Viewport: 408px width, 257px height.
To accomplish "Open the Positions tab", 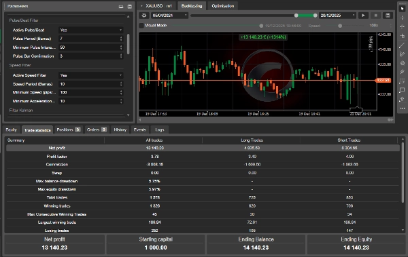I will [69, 130].
